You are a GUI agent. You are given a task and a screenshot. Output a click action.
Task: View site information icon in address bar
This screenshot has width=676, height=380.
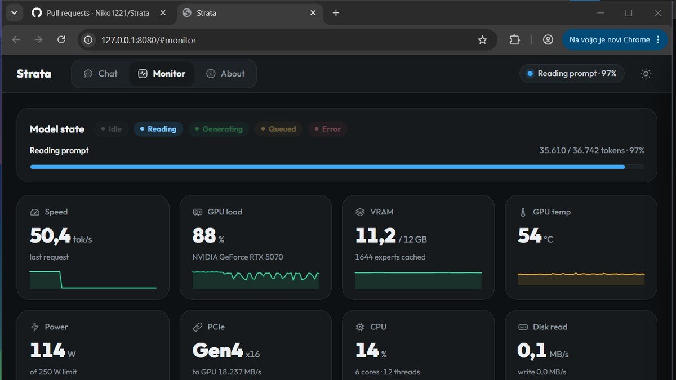click(88, 40)
